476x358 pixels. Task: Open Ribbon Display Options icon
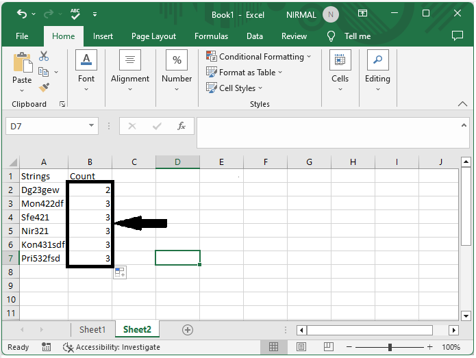pyautogui.click(x=362, y=14)
